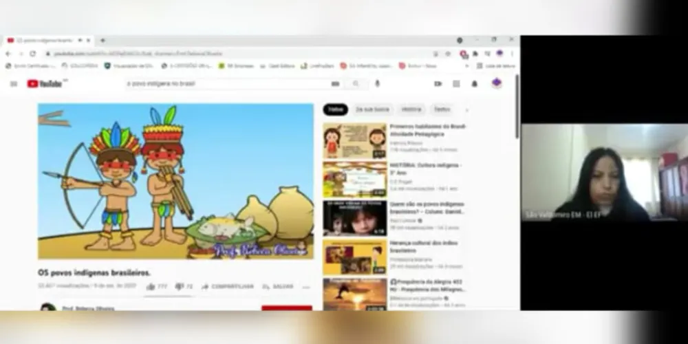
Task: Click the YouTube search magnifier button
Action: [x=356, y=84]
